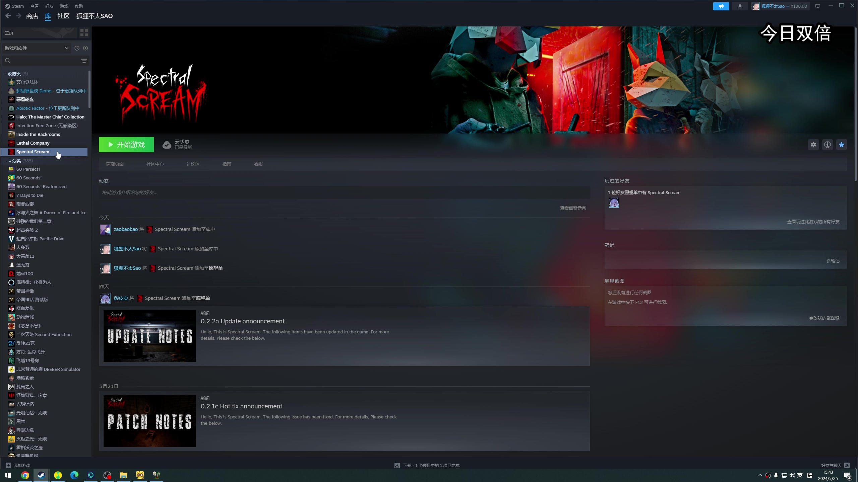Toggle Spectral Scream favorite star
This screenshot has height=482, width=858.
[842, 145]
